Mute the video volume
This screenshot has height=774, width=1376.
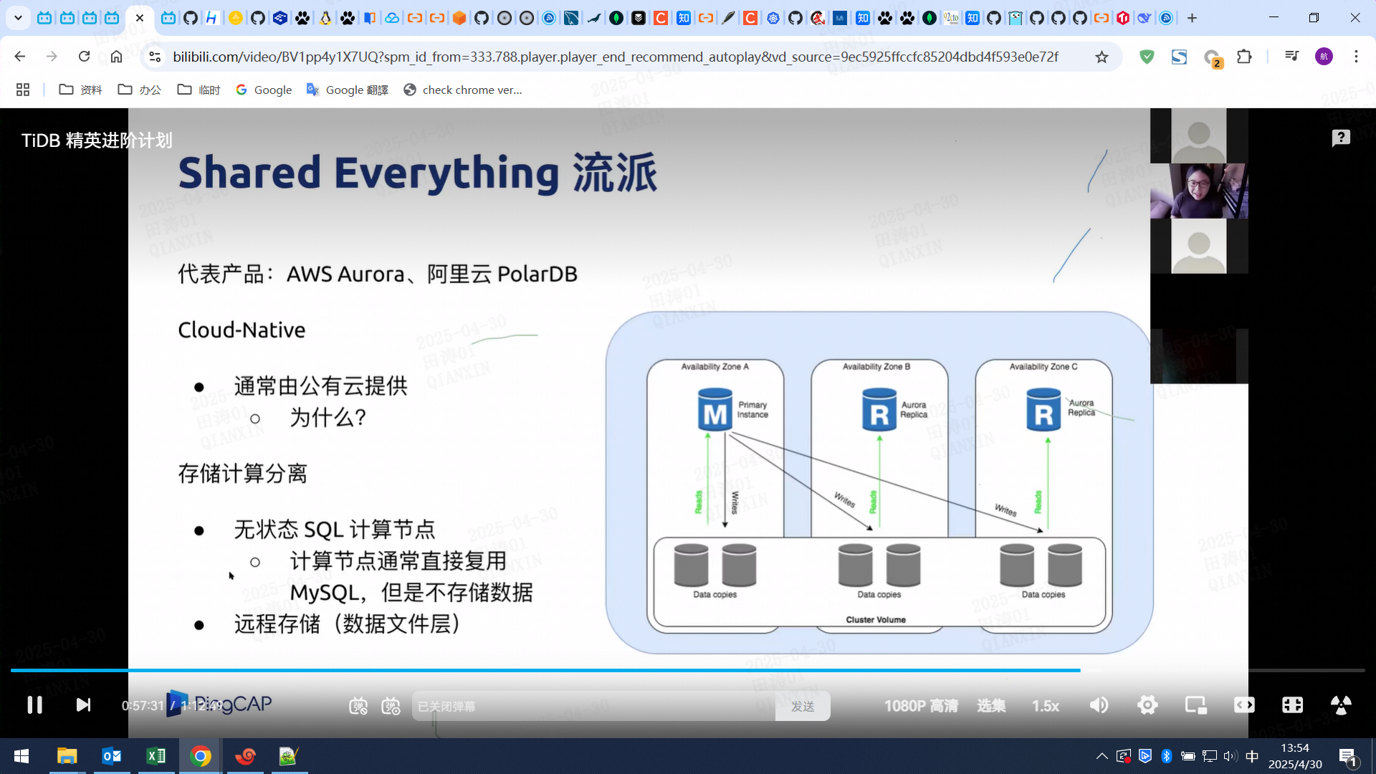coord(1099,705)
